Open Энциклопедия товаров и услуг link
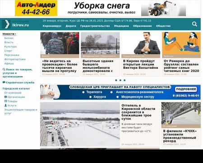 21,111
